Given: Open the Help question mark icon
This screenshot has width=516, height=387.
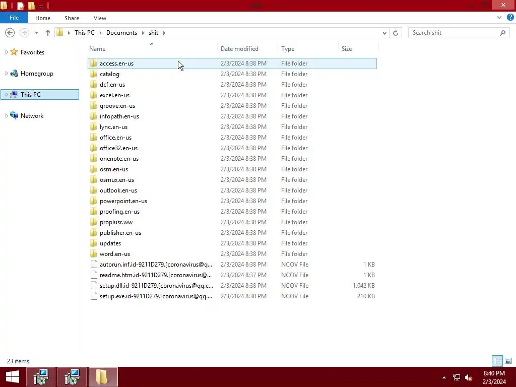Looking at the screenshot, I should point(510,18).
